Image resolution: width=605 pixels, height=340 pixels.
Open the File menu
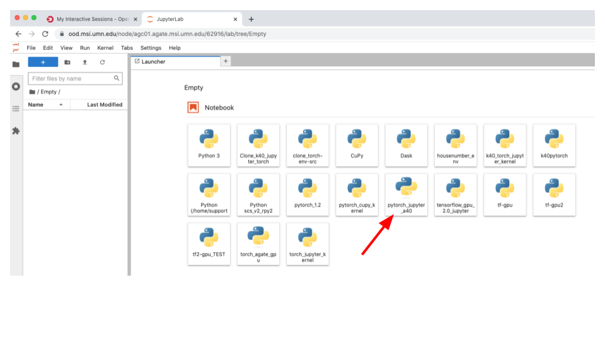pyautogui.click(x=31, y=48)
